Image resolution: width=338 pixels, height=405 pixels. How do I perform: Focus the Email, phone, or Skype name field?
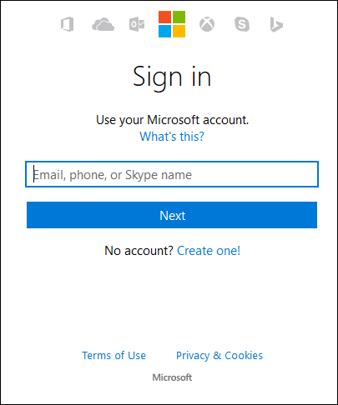(172, 174)
